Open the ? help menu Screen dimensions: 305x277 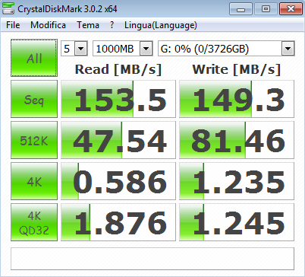pyautogui.click(x=112, y=25)
